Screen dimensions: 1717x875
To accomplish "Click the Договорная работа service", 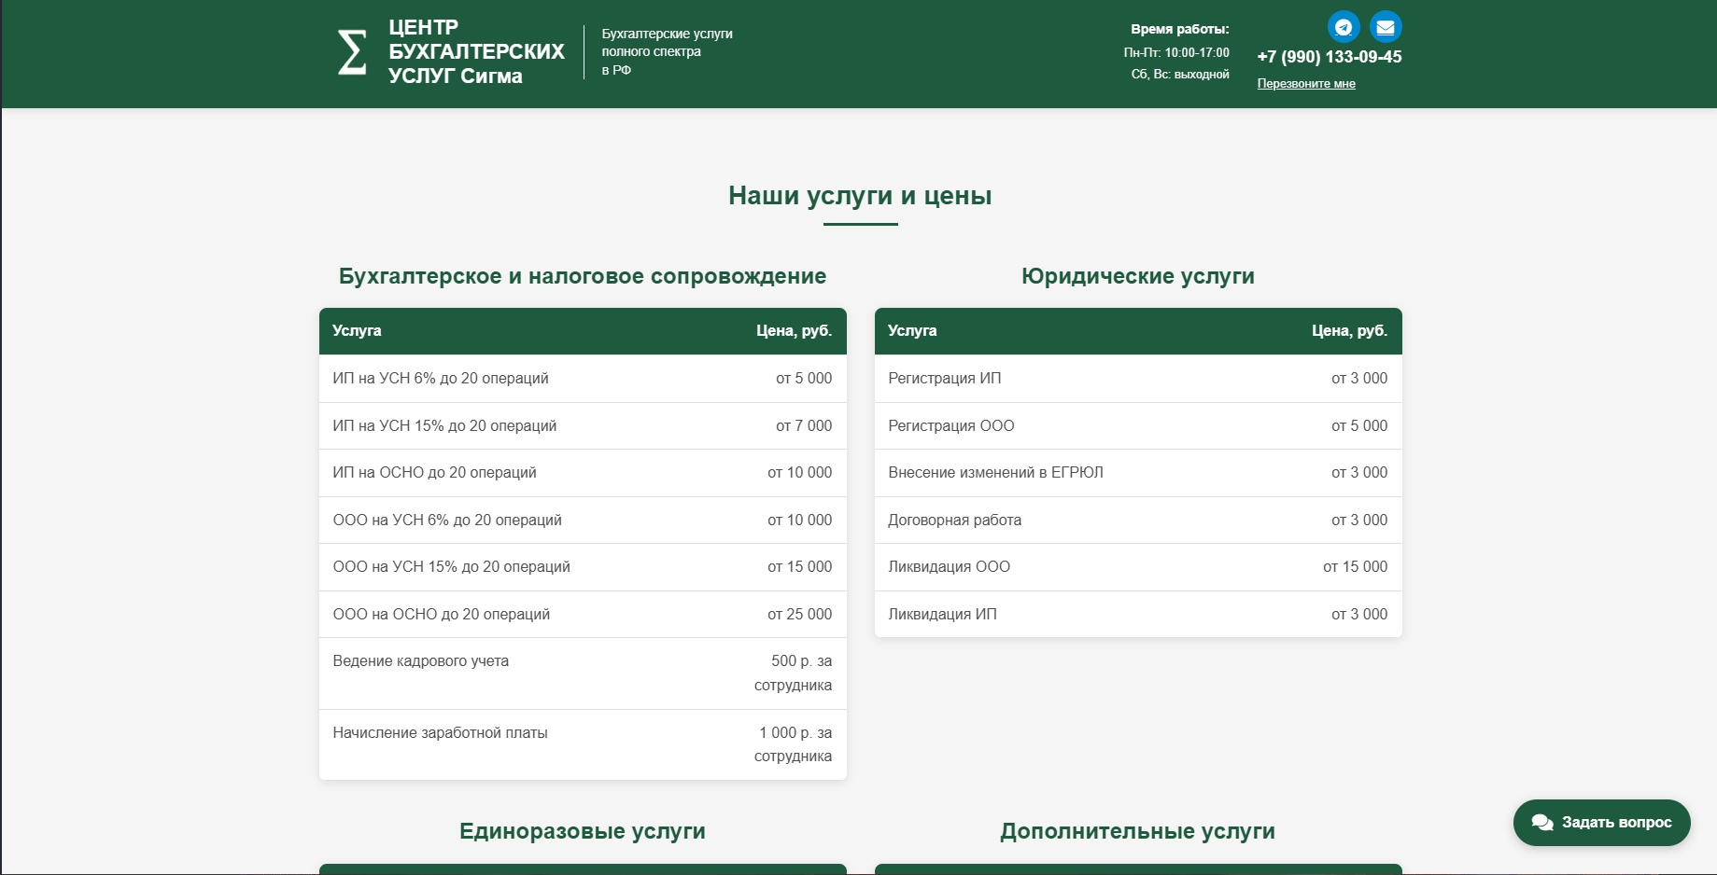I will [955, 521].
